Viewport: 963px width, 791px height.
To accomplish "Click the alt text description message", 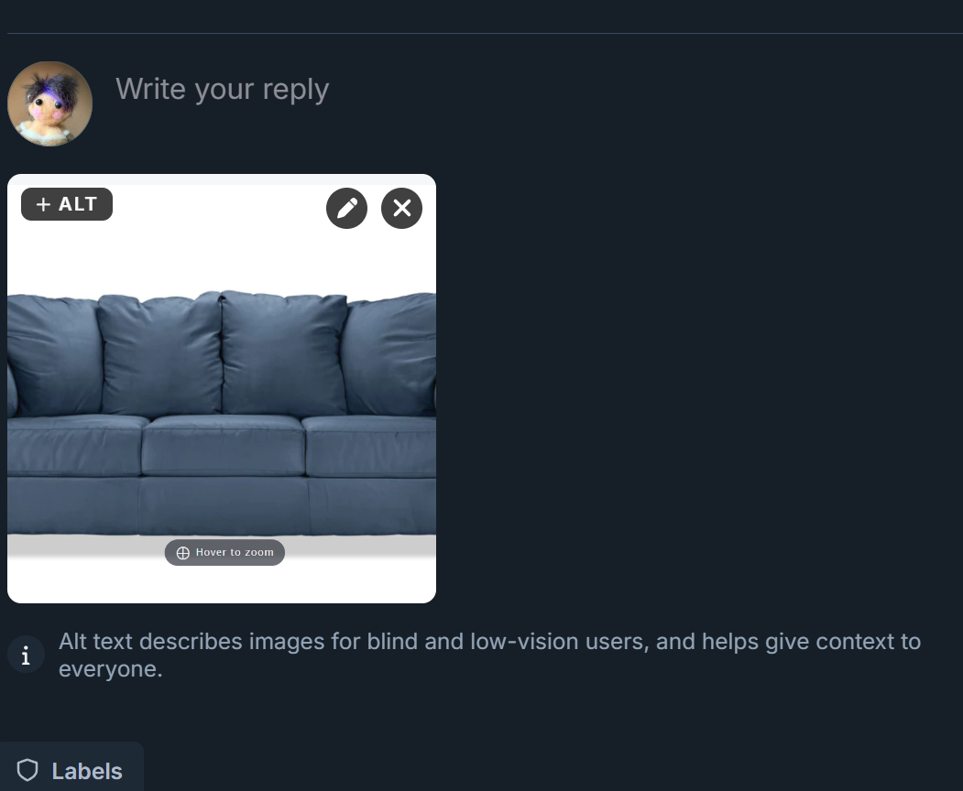I will point(489,655).
